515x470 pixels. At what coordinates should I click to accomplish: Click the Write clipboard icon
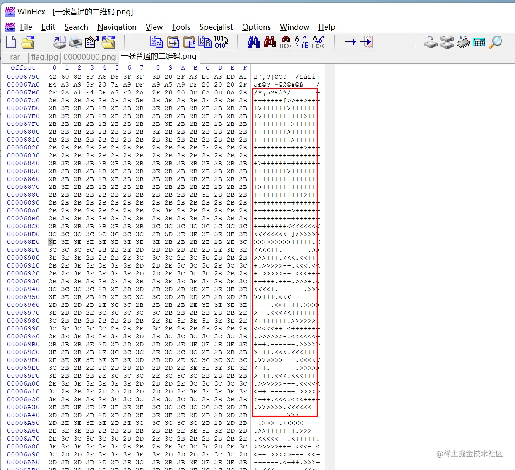173,42
